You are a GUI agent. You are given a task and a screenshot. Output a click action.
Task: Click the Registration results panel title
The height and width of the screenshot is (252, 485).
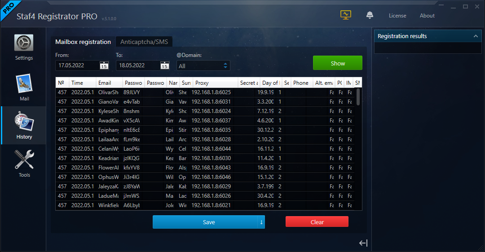pos(402,36)
